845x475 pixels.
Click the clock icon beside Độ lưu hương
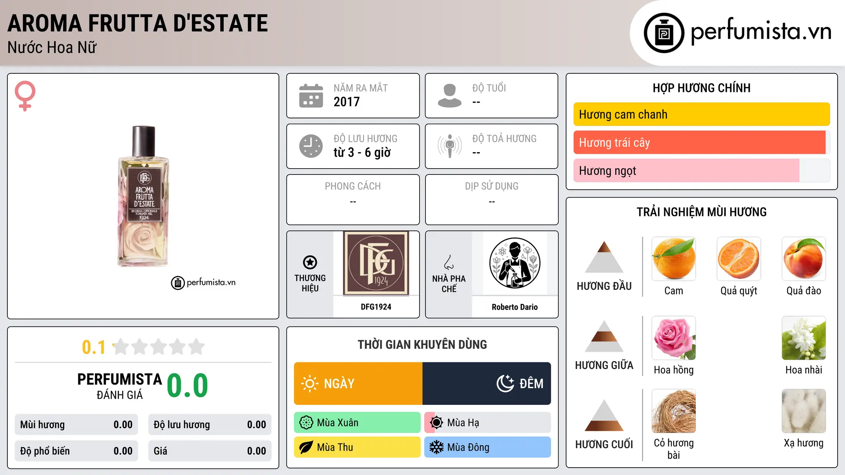pos(311,146)
